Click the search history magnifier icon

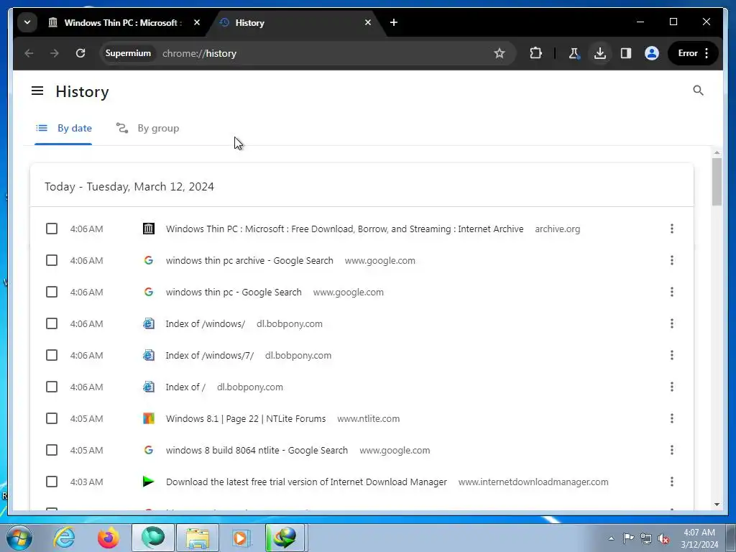click(698, 90)
